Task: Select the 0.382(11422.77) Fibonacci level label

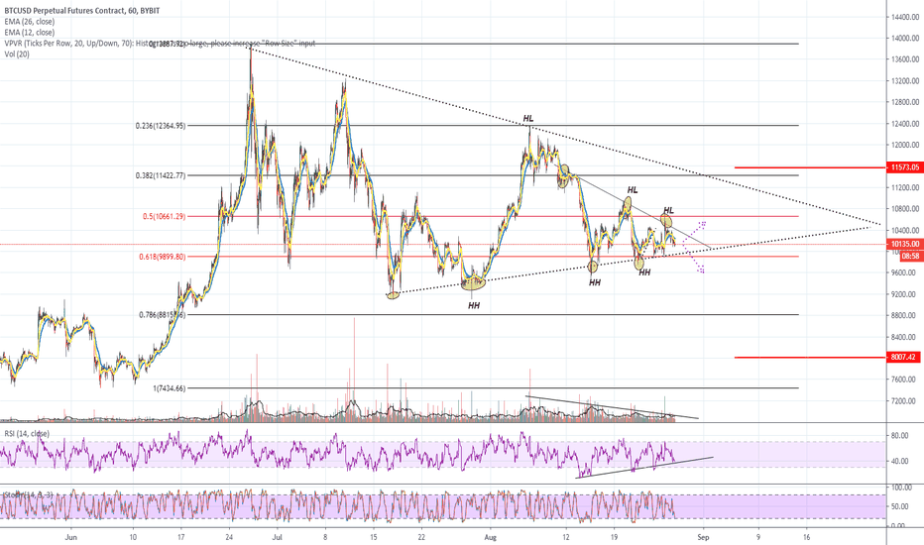Action: (161, 175)
